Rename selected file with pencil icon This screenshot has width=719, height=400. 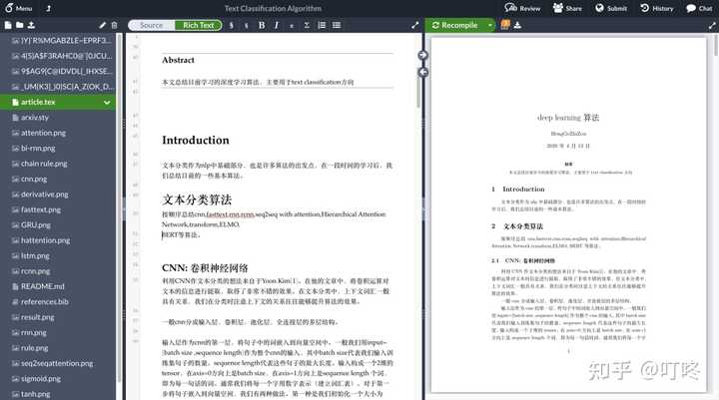pos(102,25)
